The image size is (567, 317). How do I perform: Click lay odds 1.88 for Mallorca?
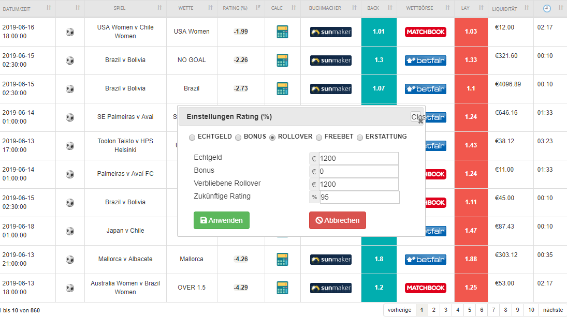pos(471,259)
